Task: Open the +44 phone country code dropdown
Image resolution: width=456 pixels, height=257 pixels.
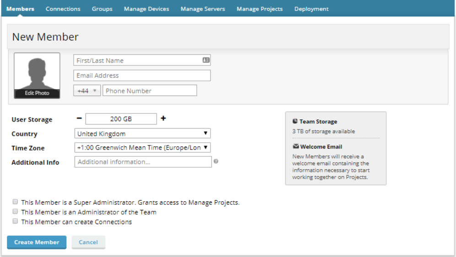Action: [87, 91]
